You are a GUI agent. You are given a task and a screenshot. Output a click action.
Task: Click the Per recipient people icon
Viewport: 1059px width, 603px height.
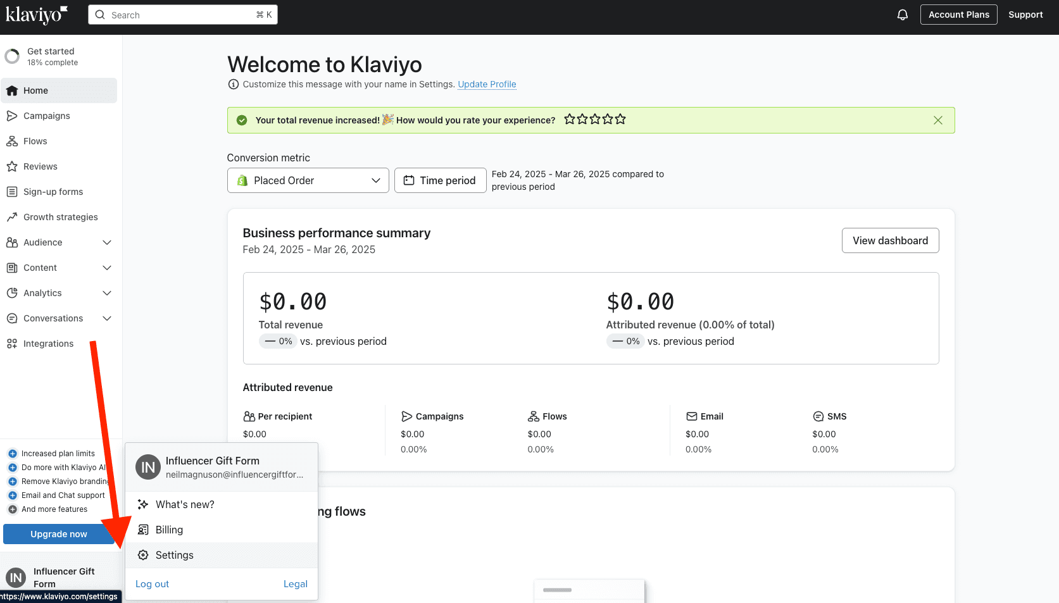249,416
